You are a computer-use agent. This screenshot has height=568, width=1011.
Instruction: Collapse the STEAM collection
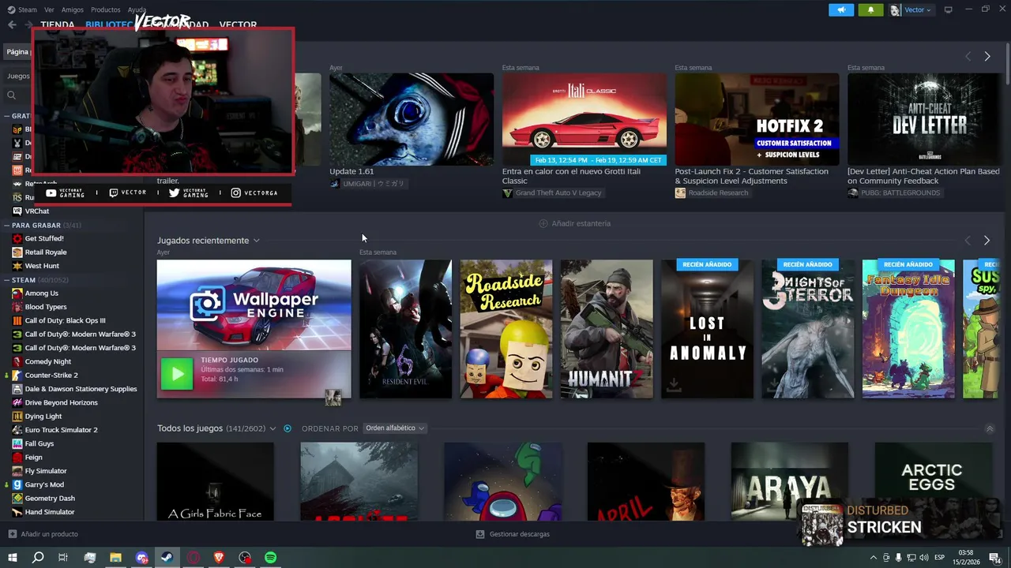tap(6, 280)
